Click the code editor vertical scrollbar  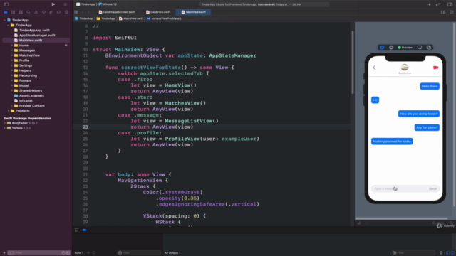[x=353, y=63]
